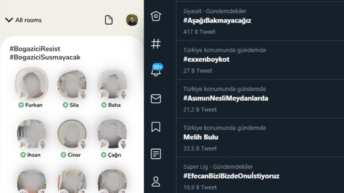344x193 pixels.
Task: Open the Lists icon in the sidebar
Action: (155, 154)
